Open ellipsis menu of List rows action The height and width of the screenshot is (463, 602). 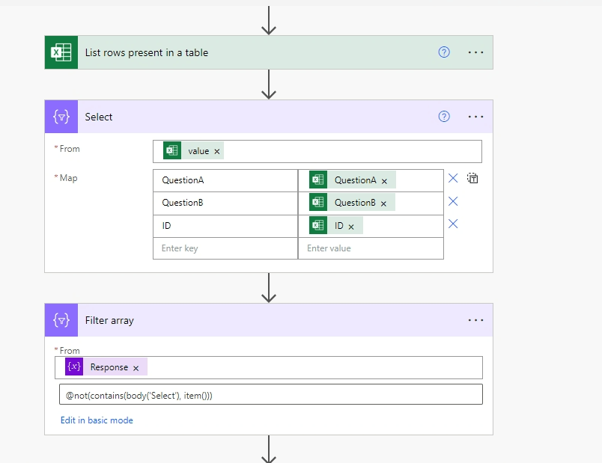pyautogui.click(x=475, y=52)
